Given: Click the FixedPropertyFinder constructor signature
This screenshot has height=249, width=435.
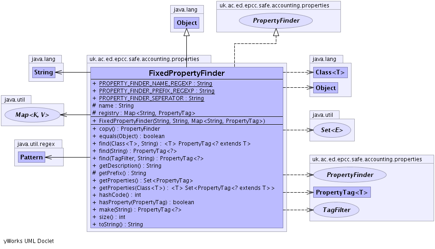Looking at the screenshot, I should (182, 121).
